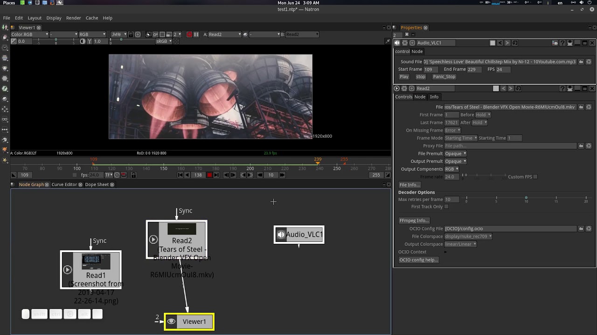Switch to the Curve Editor tab
597x335 pixels.
(64, 185)
